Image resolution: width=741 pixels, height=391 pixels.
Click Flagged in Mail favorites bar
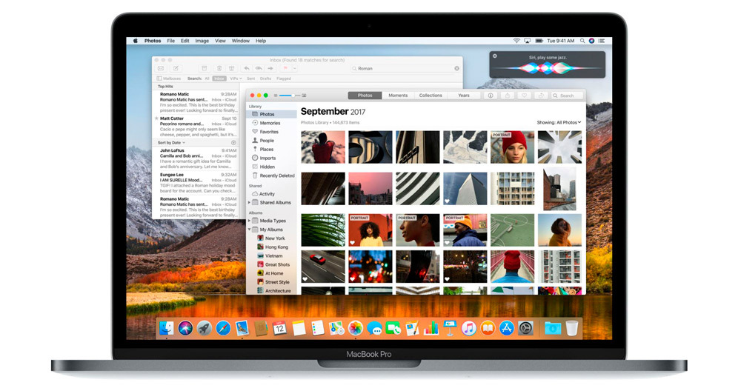284,78
